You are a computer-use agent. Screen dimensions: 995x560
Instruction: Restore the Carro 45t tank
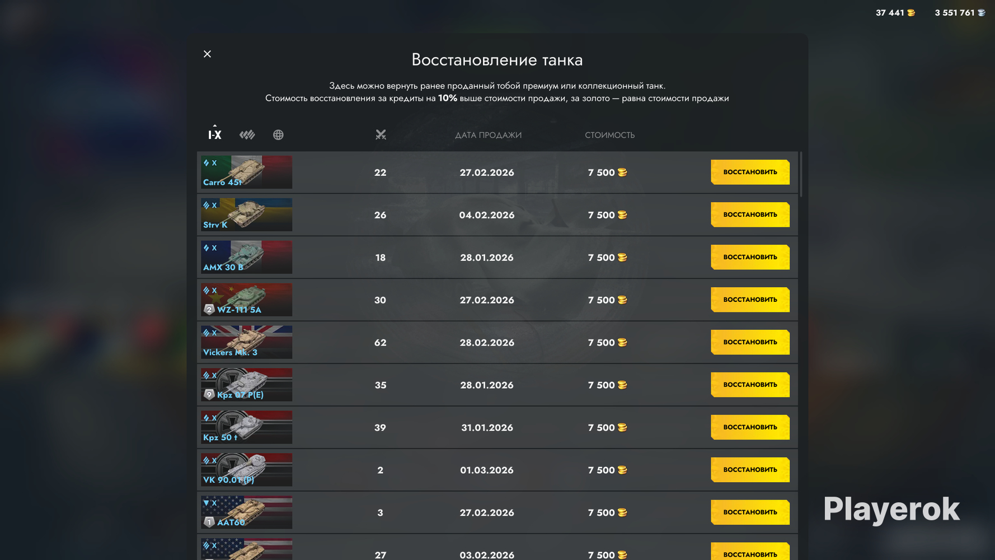750,172
